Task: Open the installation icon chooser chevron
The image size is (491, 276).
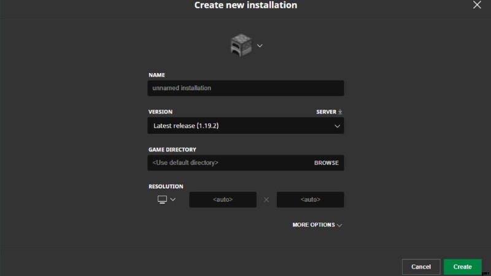Action: point(260,45)
